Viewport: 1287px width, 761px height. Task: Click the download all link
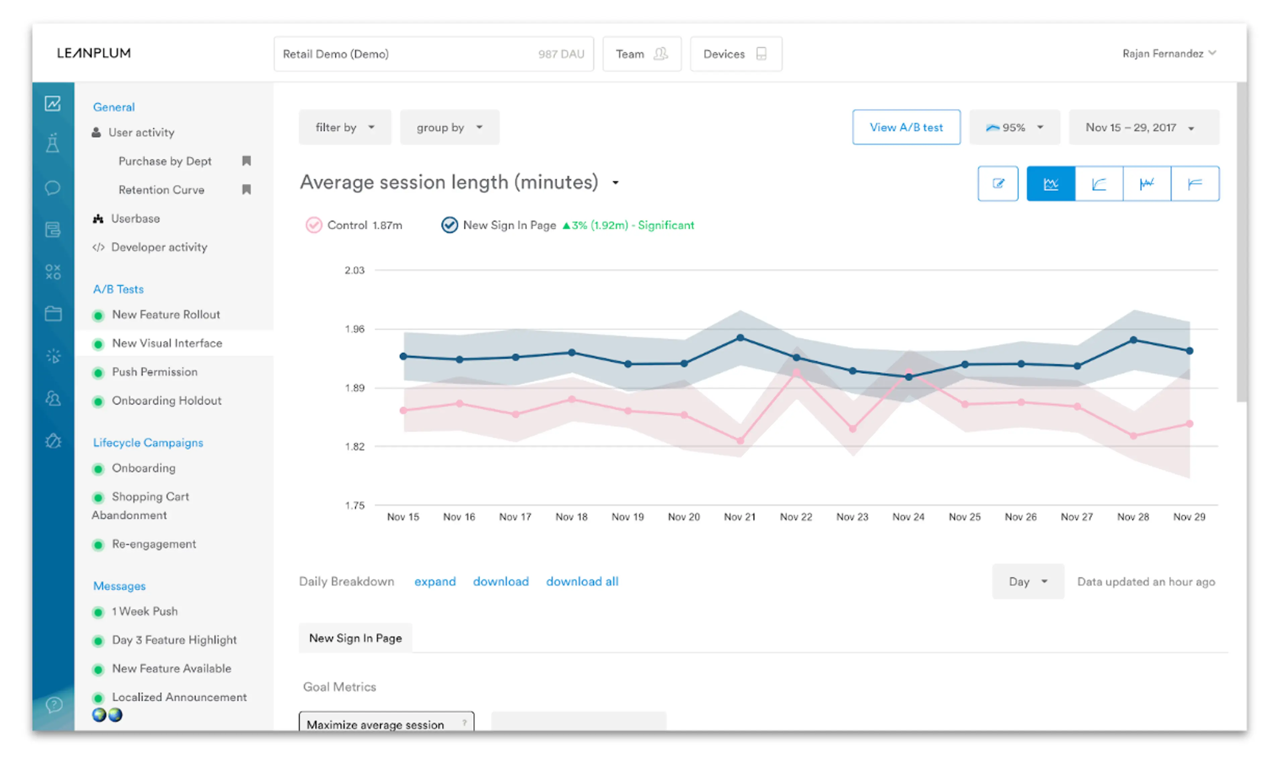582,581
